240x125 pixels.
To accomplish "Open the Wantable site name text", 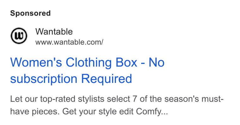I will (x=54, y=31).
